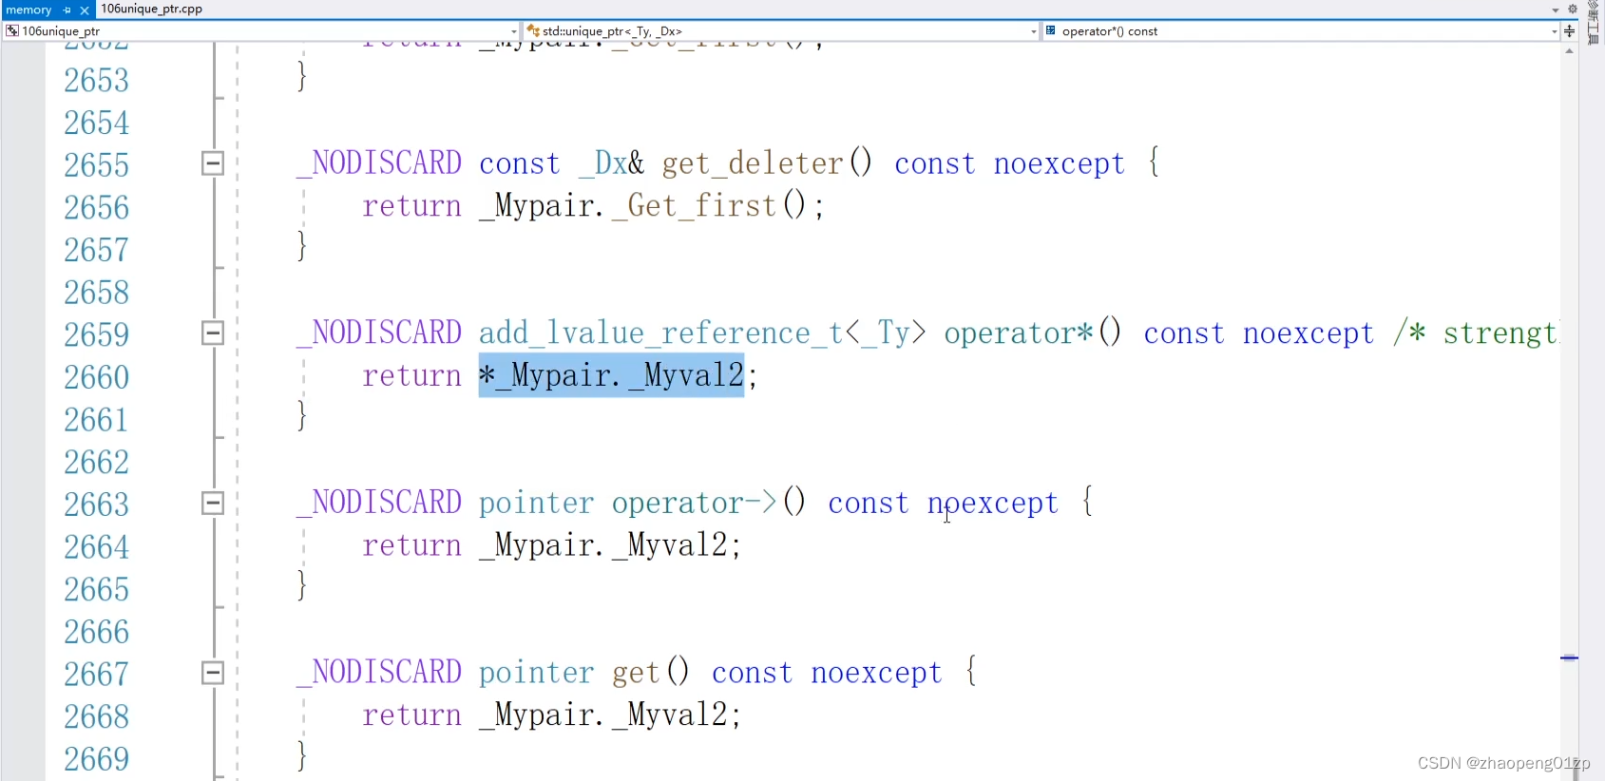Click the operator->() function name
1605x781 pixels.
click(709, 503)
